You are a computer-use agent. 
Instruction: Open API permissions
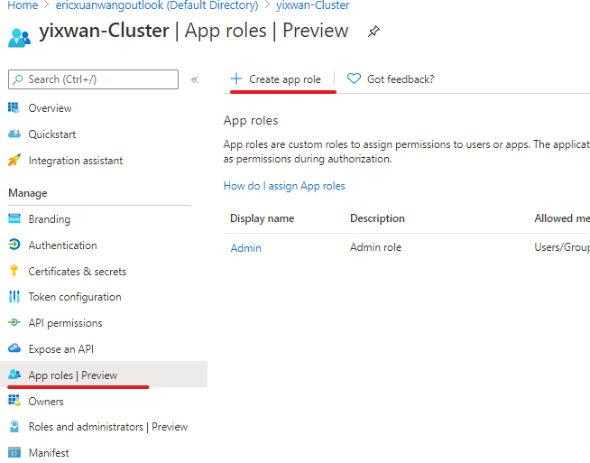coord(66,323)
